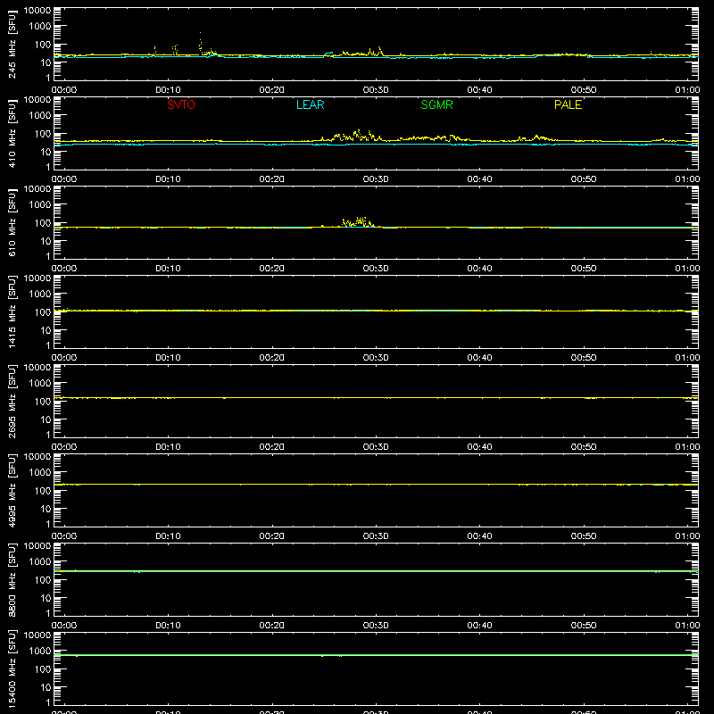The image size is (714, 714).
Task: Click the 10000 tick label on 2695 MHz axis
Action: click(37, 368)
